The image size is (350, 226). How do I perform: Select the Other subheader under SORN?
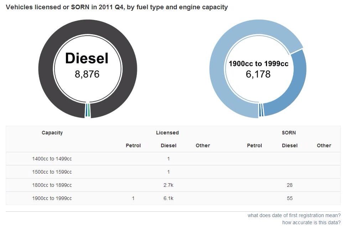324,146
